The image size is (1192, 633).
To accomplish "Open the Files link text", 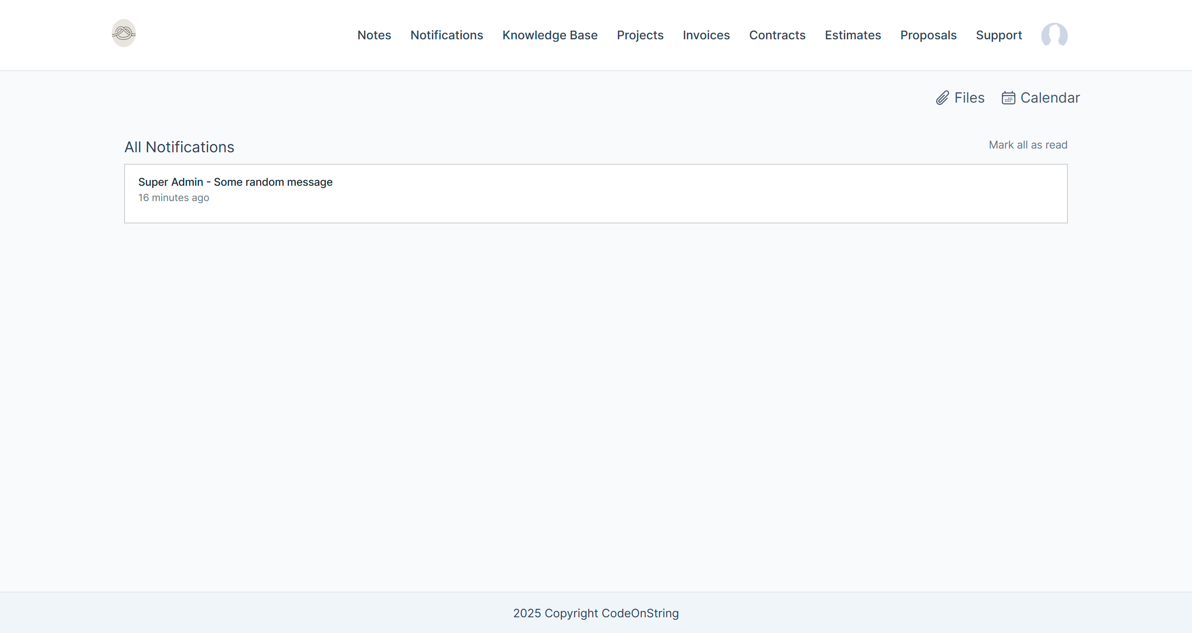I will coord(969,98).
